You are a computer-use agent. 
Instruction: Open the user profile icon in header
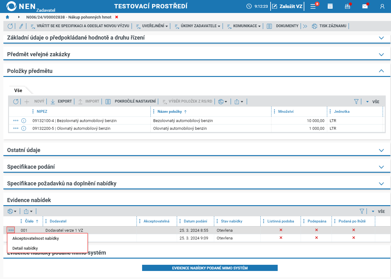382,6
